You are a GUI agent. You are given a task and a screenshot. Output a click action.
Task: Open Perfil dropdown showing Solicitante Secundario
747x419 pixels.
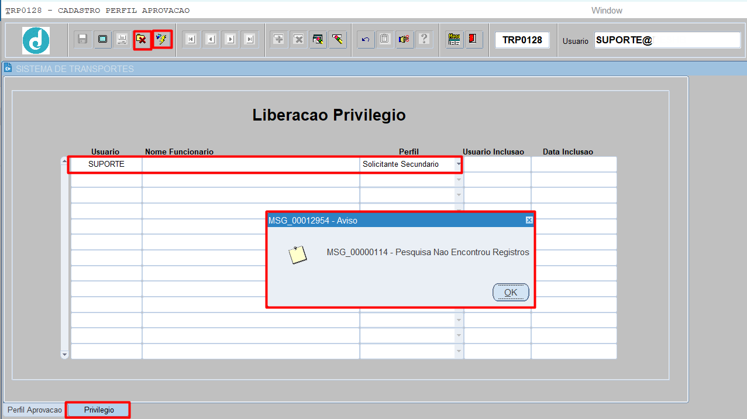459,164
